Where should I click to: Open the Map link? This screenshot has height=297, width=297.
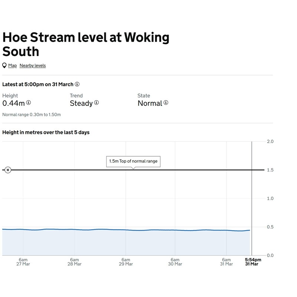[13, 66]
